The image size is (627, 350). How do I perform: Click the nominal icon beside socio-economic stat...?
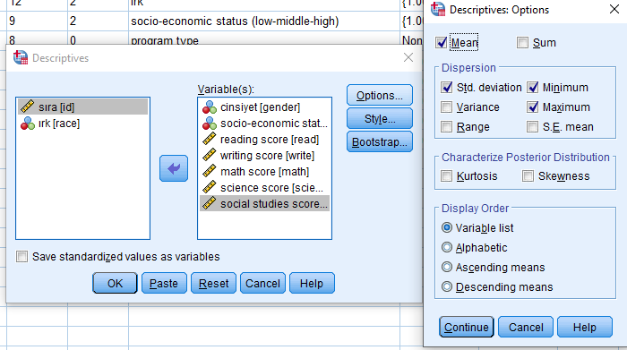point(209,124)
